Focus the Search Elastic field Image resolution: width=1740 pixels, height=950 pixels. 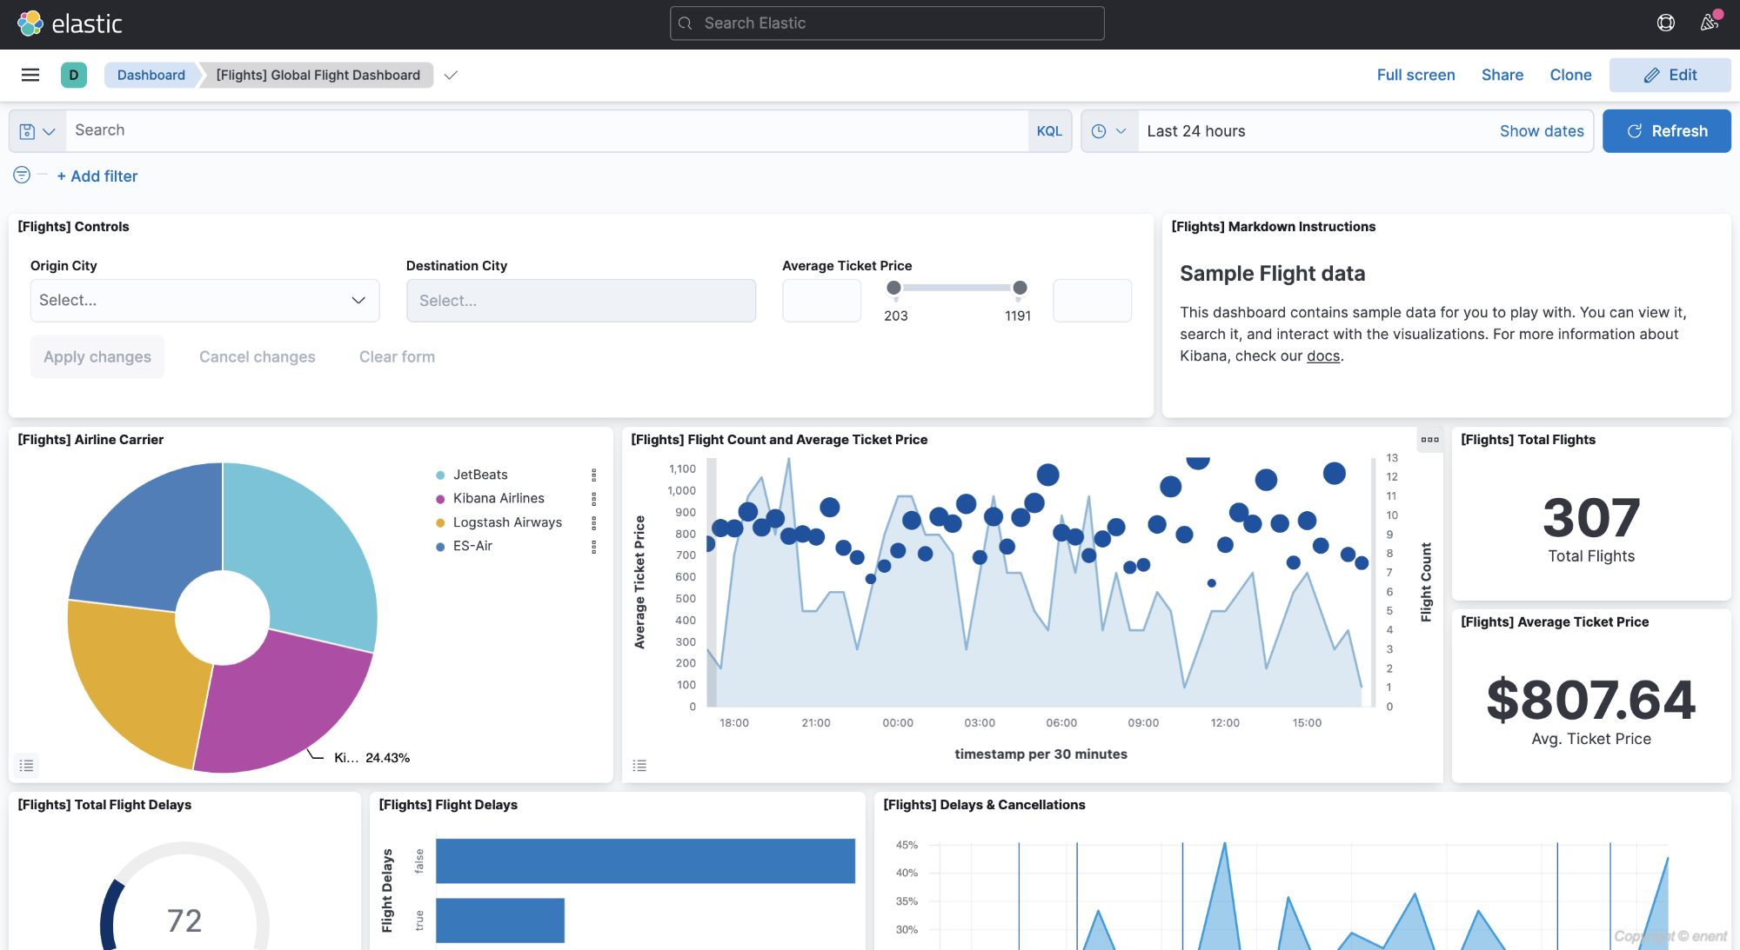coord(887,23)
